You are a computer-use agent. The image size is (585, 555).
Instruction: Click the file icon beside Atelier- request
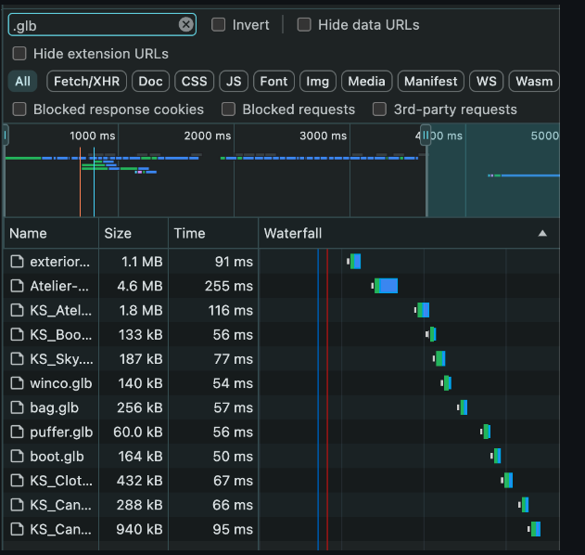click(x=16, y=286)
